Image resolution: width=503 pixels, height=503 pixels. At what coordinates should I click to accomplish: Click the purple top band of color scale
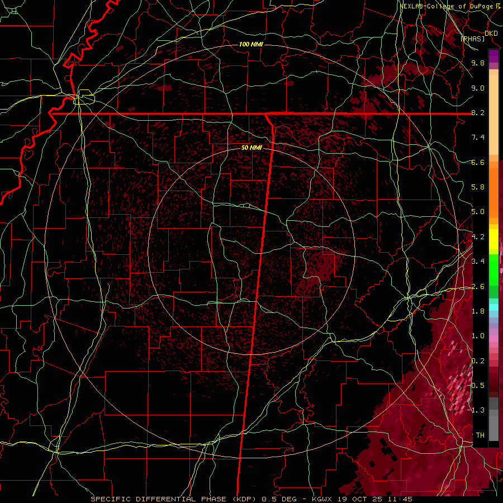493,56
